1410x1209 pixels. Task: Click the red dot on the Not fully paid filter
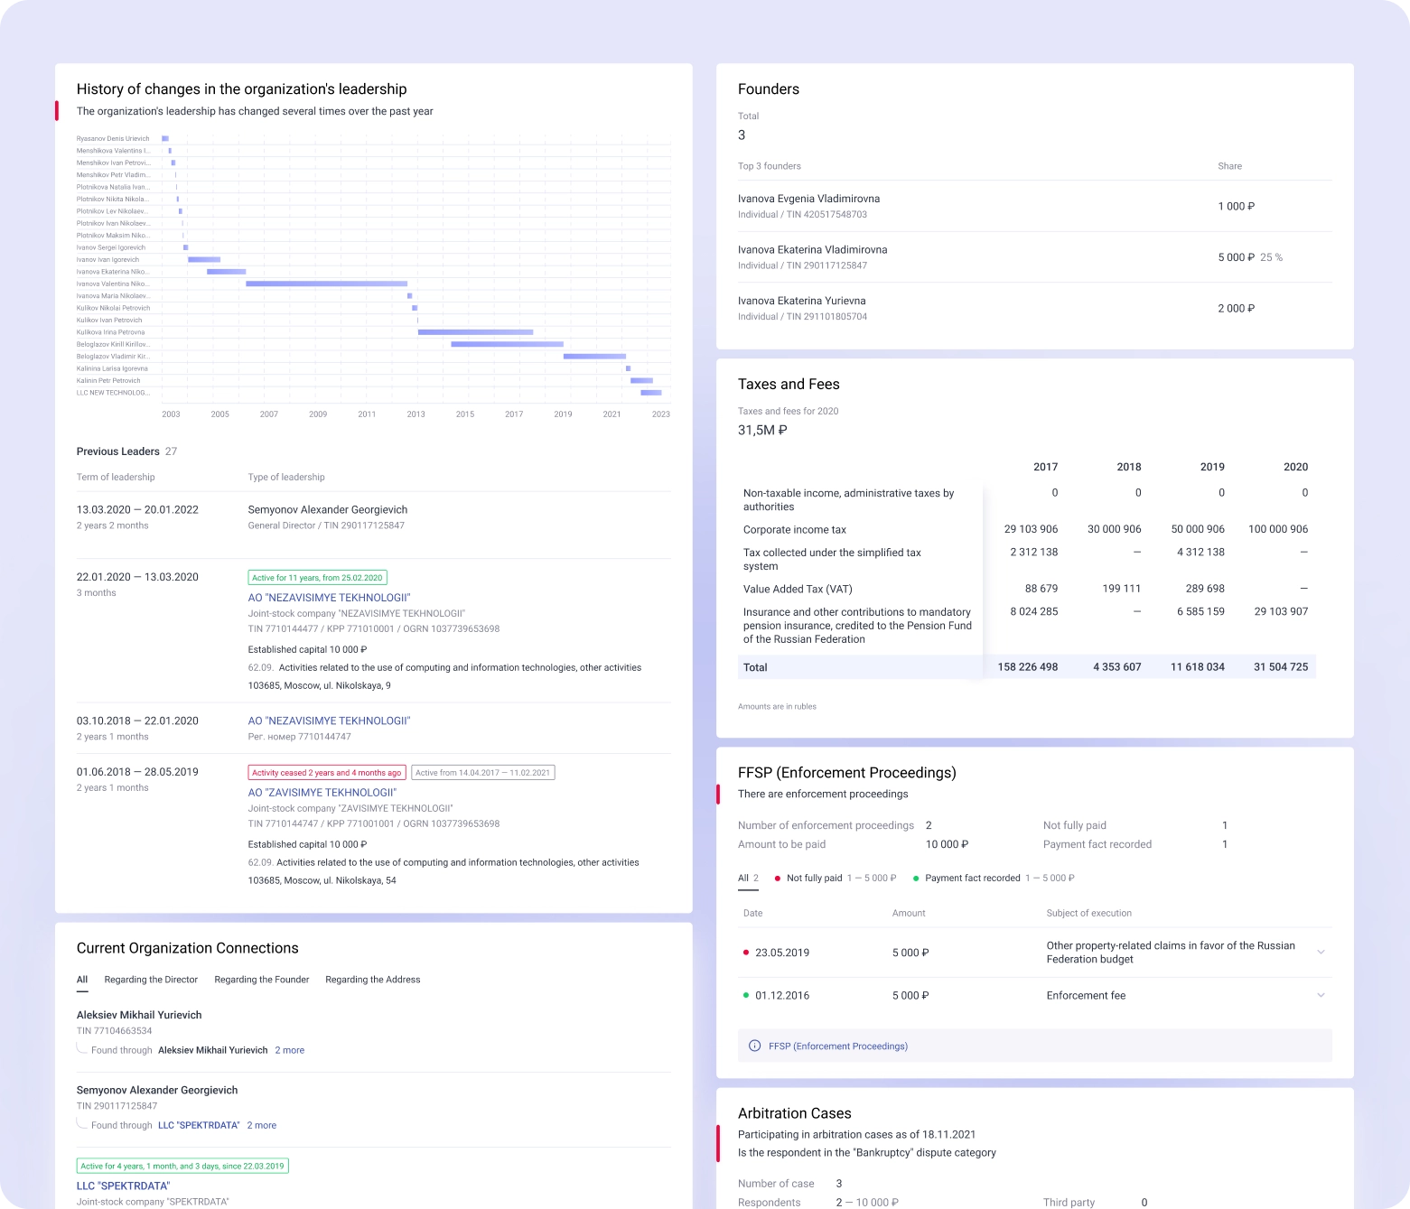(x=777, y=878)
